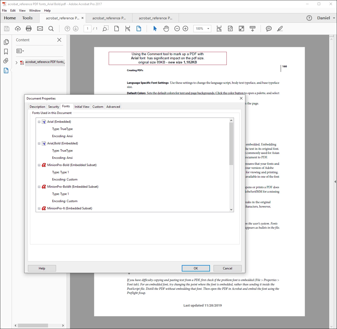This screenshot has width=337, height=329.
Task: Click the Zoom in plus icon
Action: 185,29
